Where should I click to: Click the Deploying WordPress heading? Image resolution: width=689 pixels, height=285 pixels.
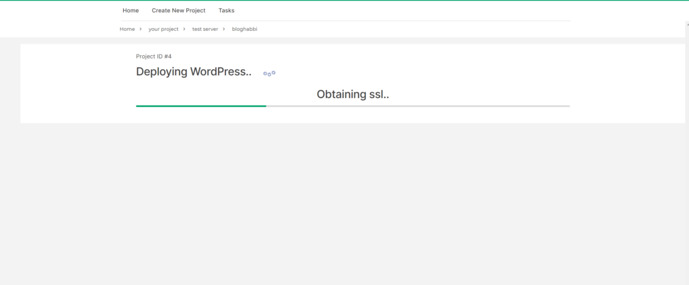(x=194, y=72)
